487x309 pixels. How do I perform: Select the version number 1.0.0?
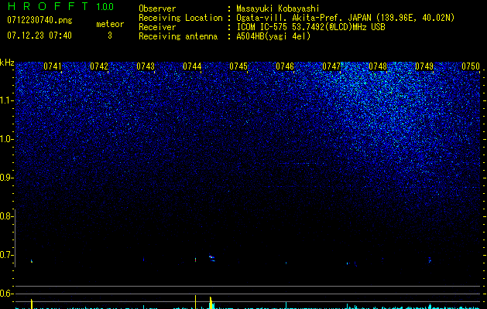pos(105,6)
